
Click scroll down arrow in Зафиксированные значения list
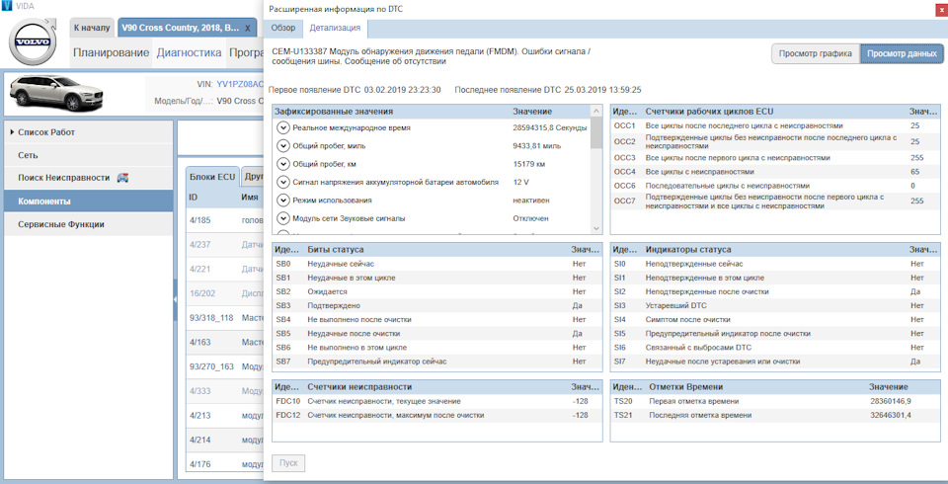pyautogui.click(x=596, y=228)
